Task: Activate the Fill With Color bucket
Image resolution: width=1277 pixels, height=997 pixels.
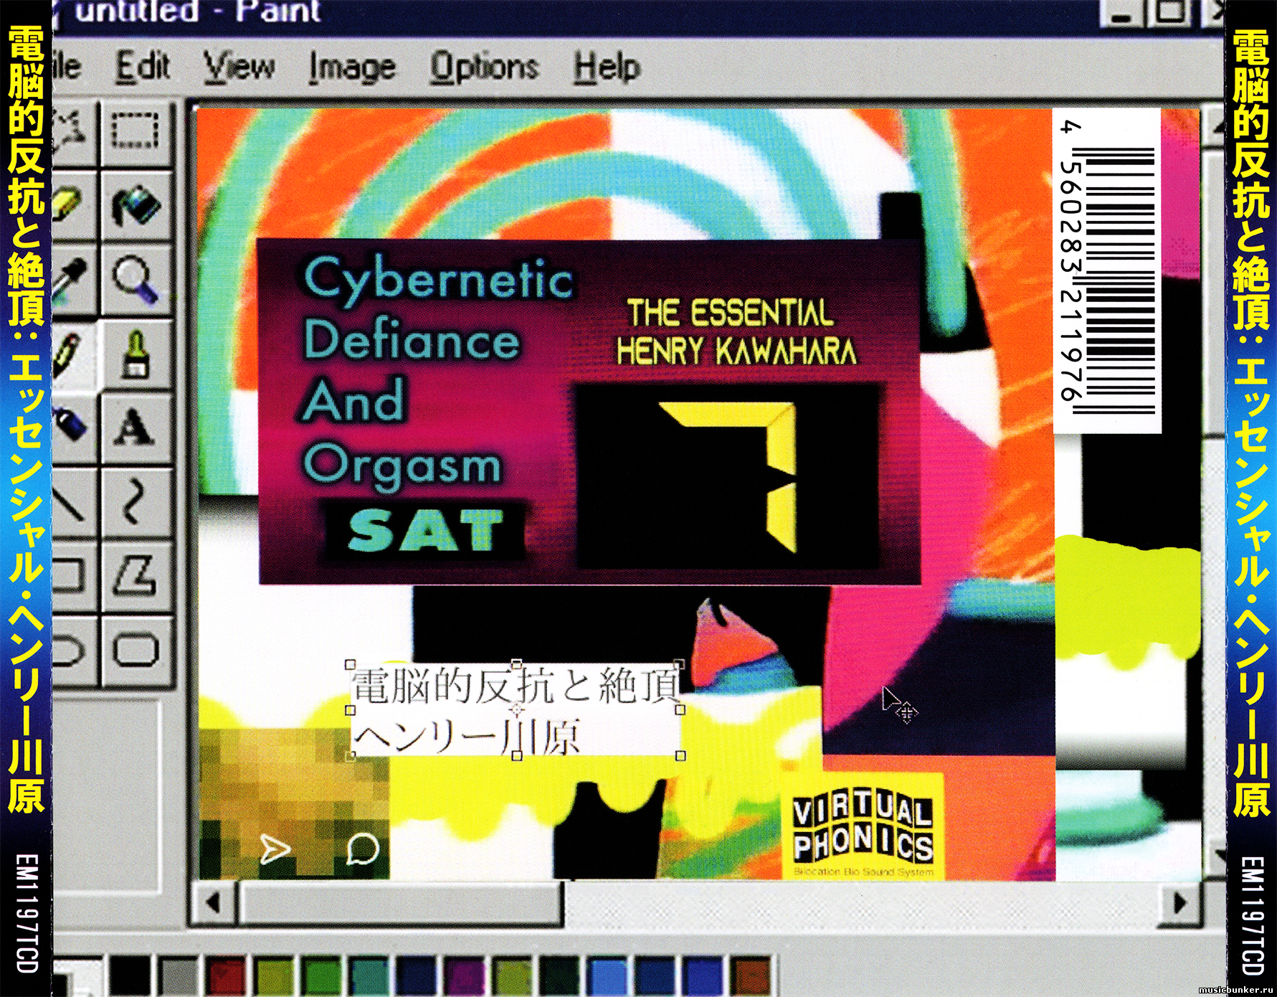Action: [x=136, y=206]
